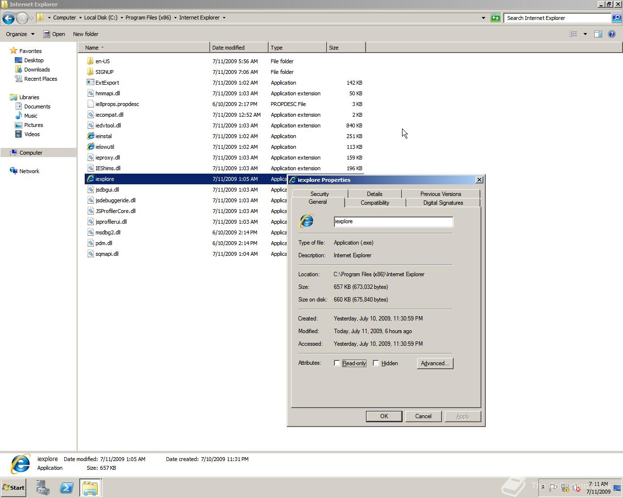
Task: Select the General tab
Action: pyautogui.click(x=318, y=202)
